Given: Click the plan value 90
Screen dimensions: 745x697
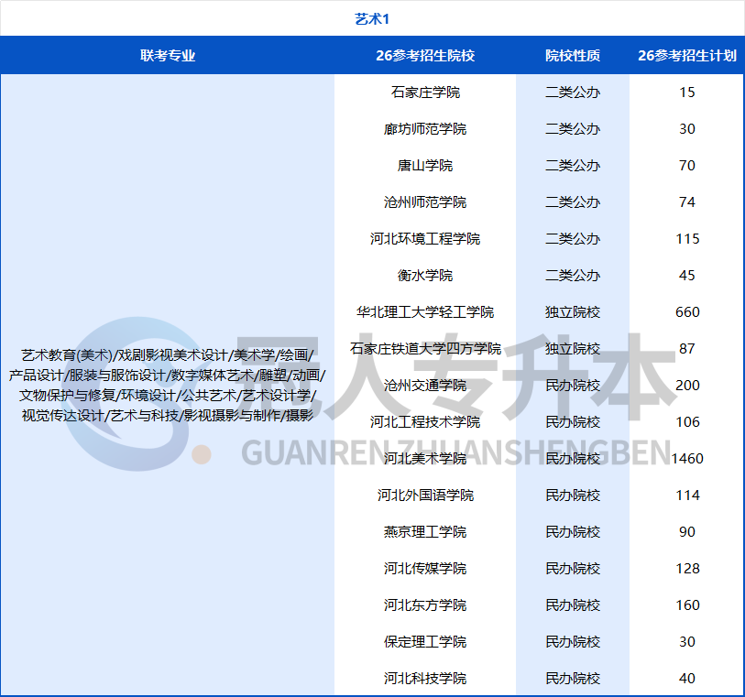Looking at the screenshot, I should pyautogui.click(x=687, y=532).
